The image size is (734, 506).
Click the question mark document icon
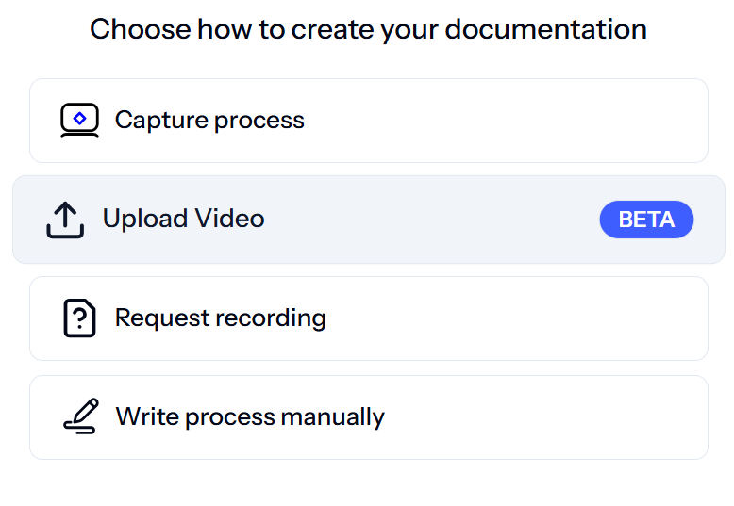(x=79, y=318)
